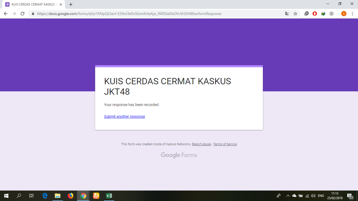Launch Microsoft Excel from the taskbar

coord(109,195)
